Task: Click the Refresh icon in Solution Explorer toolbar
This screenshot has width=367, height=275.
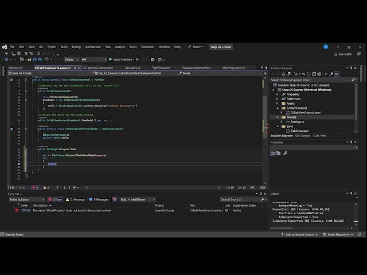Action: pos(309,74)
